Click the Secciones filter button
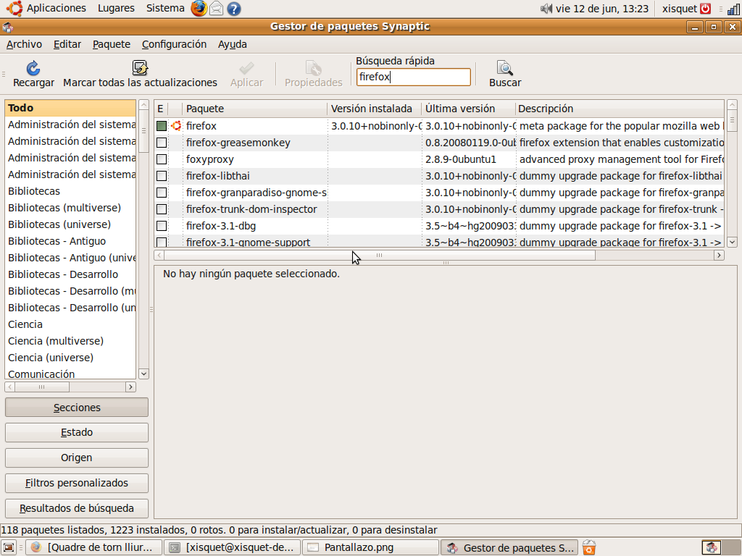This screenshot has width=742, height=556. click(x=77, y=408)
